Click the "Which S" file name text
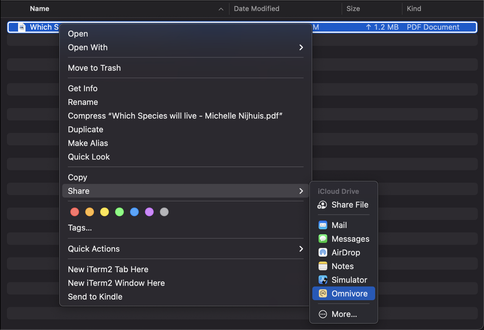Screen dimensions: 484x330 click(x=44, y=27)
